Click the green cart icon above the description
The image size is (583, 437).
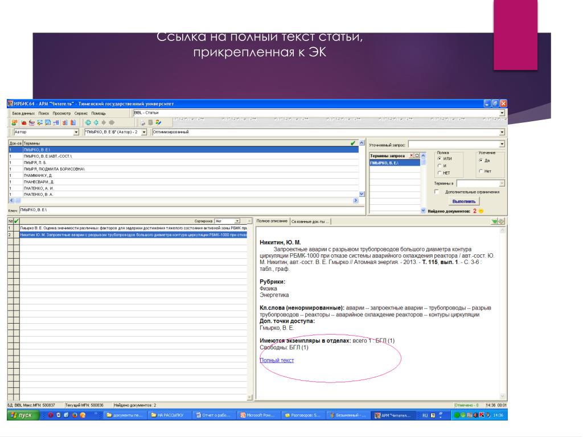(495, 221)
